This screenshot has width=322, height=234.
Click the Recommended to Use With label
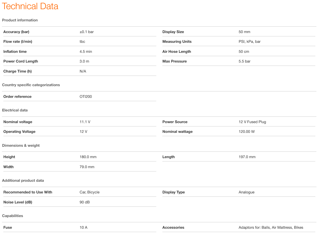click(x=28, y=192)
